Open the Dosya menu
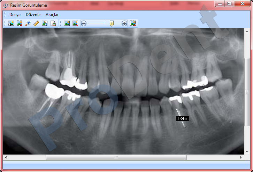This screenshot has height=172, width=253. point(15,15)
